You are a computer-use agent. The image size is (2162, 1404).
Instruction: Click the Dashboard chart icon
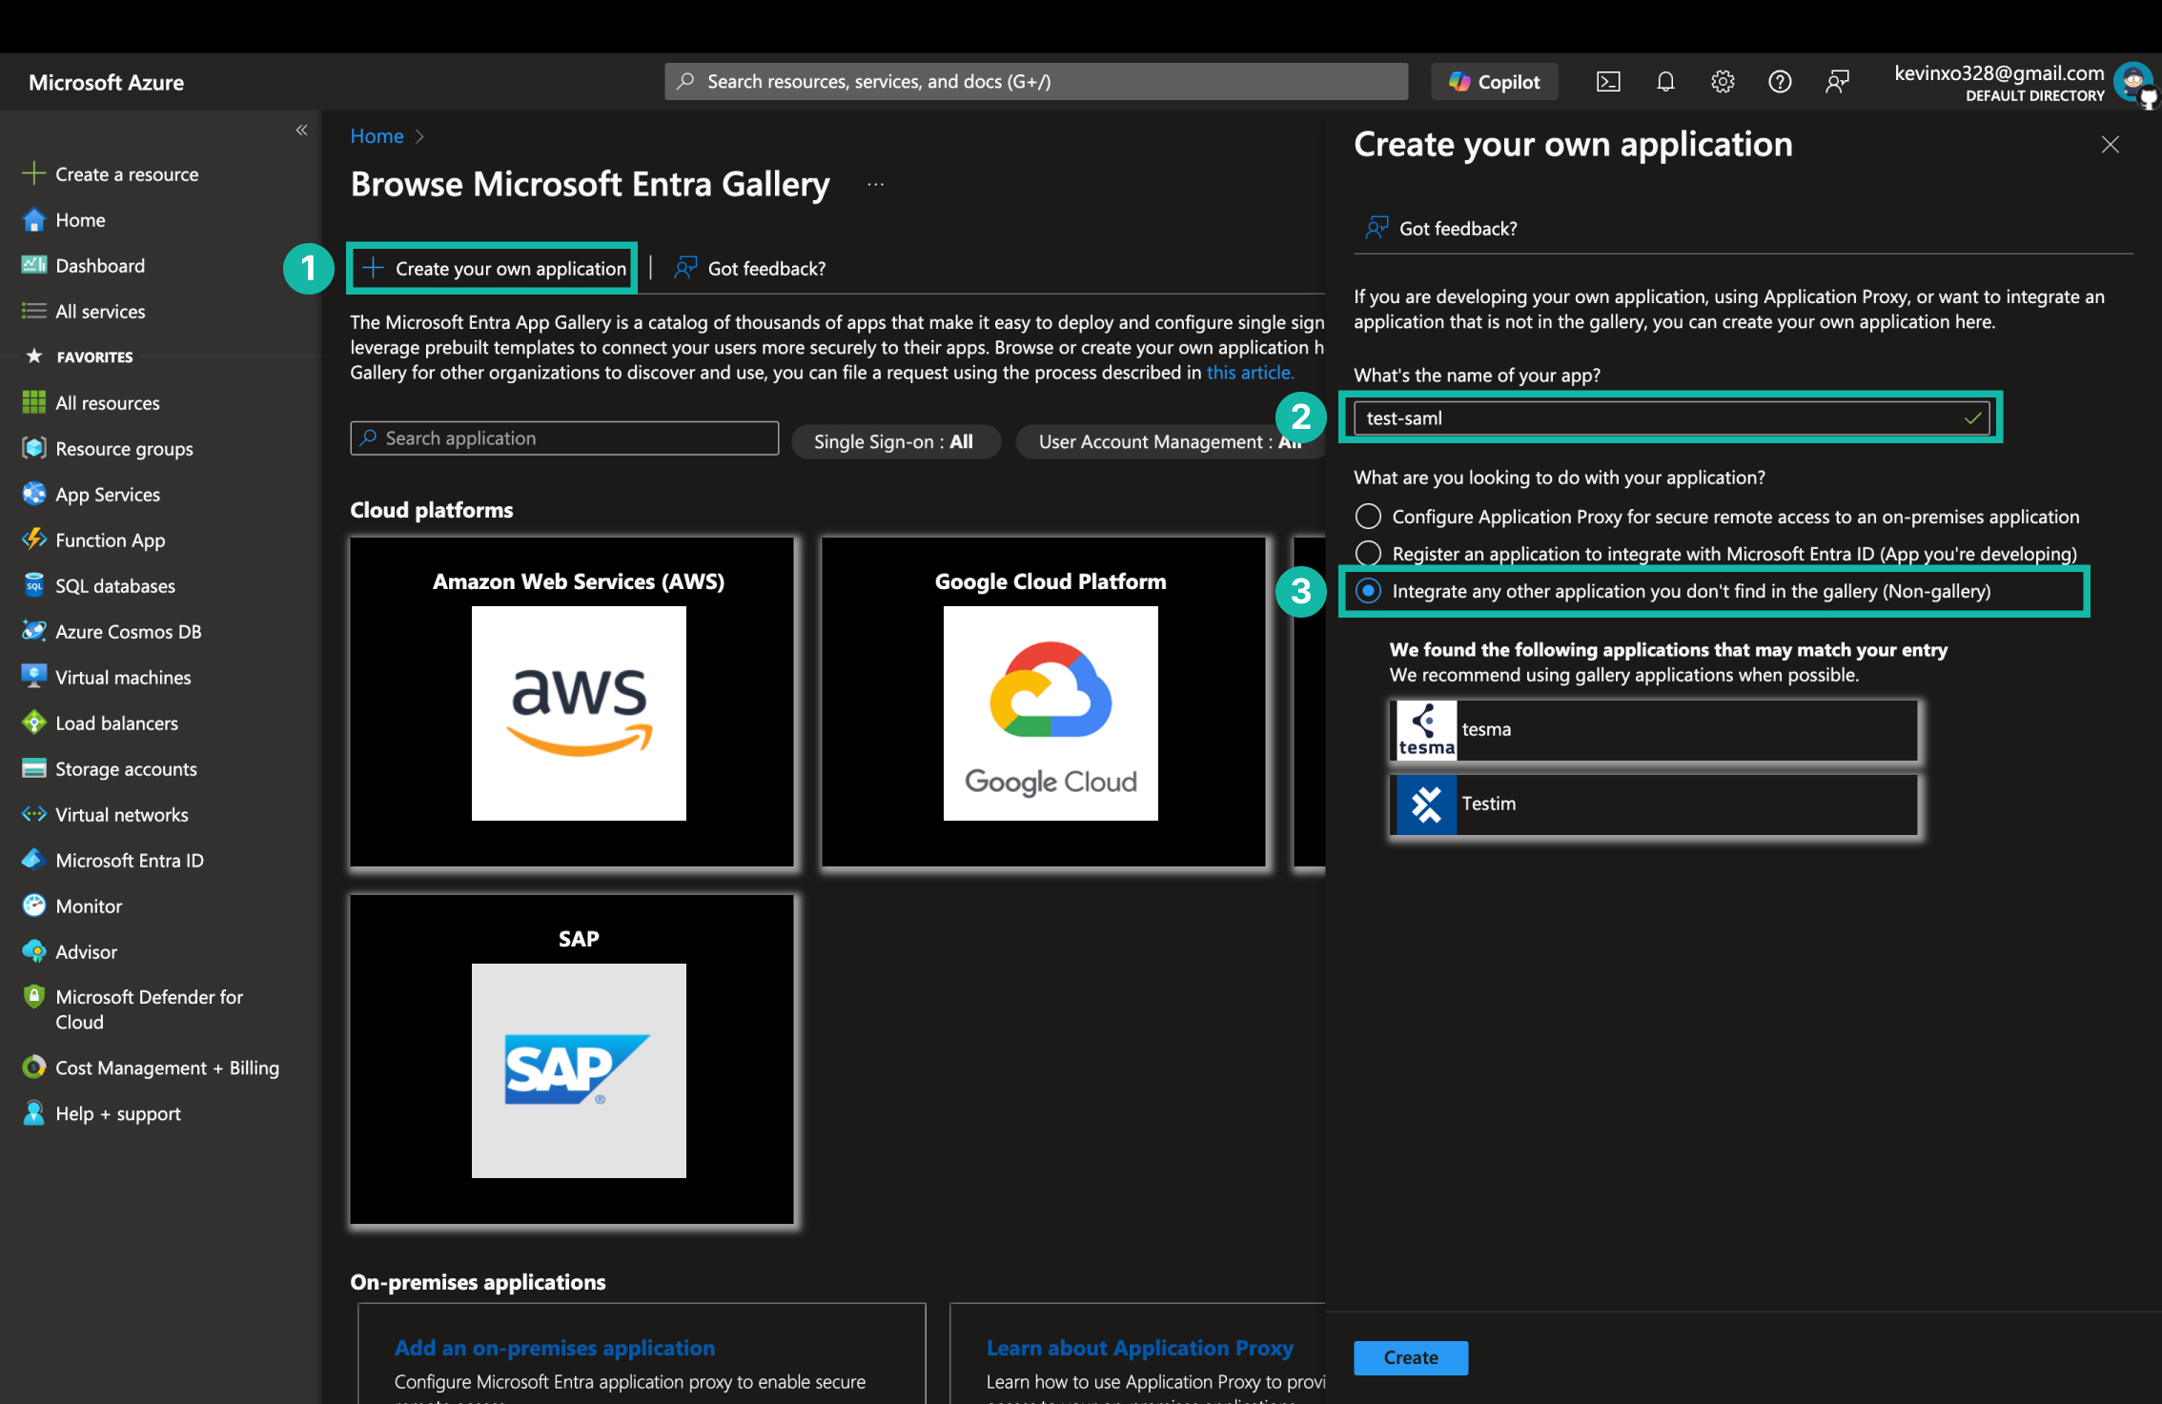pyautogui.click(x=34, y=265)
